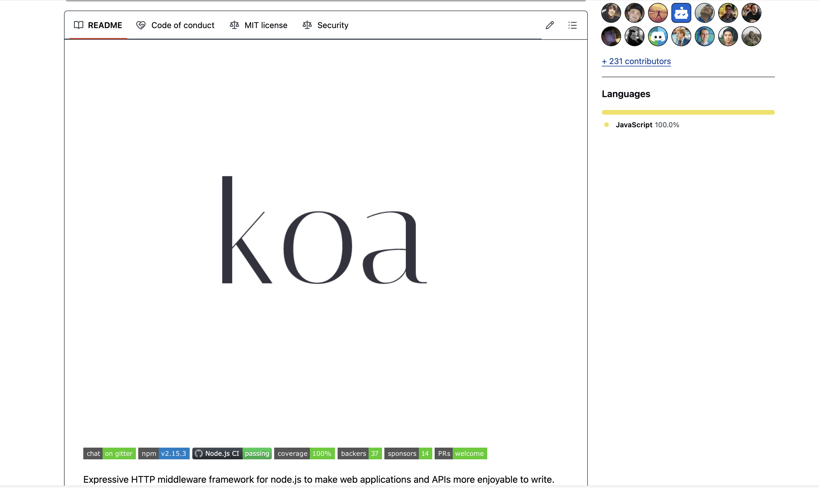Click the coverage 100% badge
The height and width of the screenshot is (488, 819).
click(x=304, y=453)
